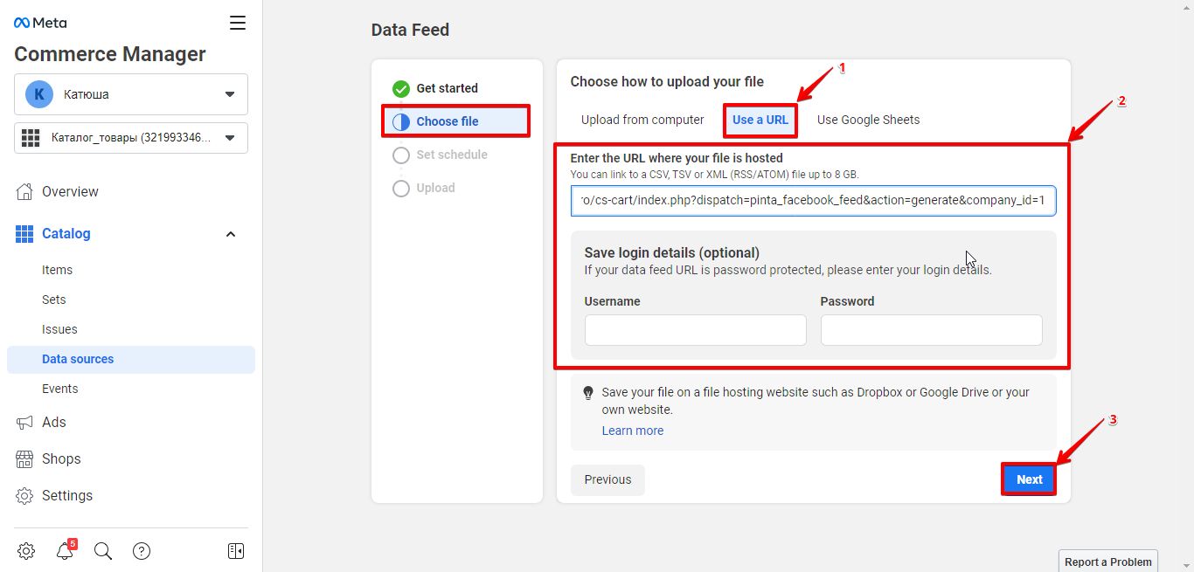This screenshot has width=1194, height=572.
Task: Click the search magnifier icon
Action: pyautogui.click(x=103, y=551)
